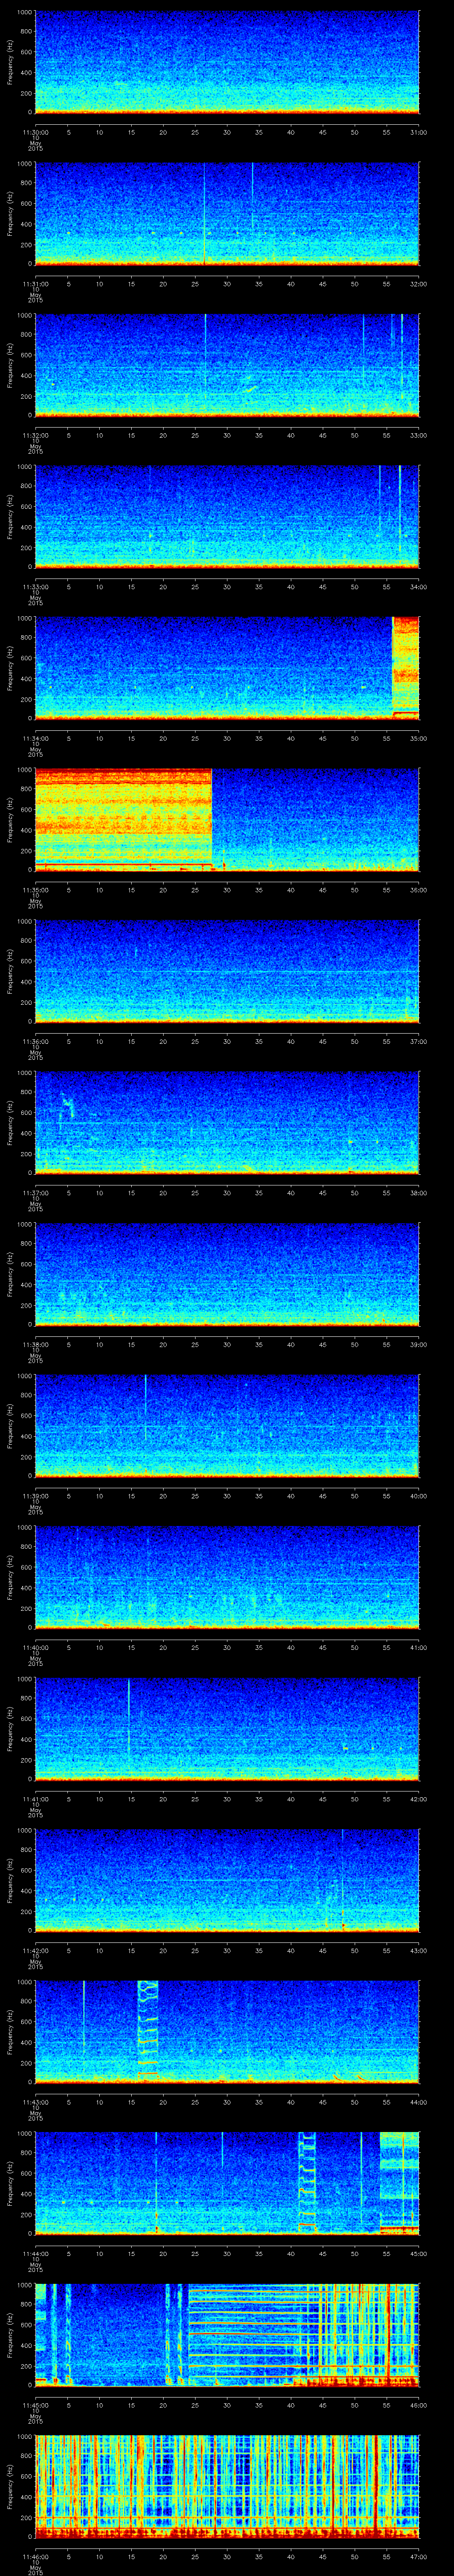Open the spectrogram panel starting at 11:42:00
454x2576 pixels.
pyautogui.click(x=227, y=1880)
